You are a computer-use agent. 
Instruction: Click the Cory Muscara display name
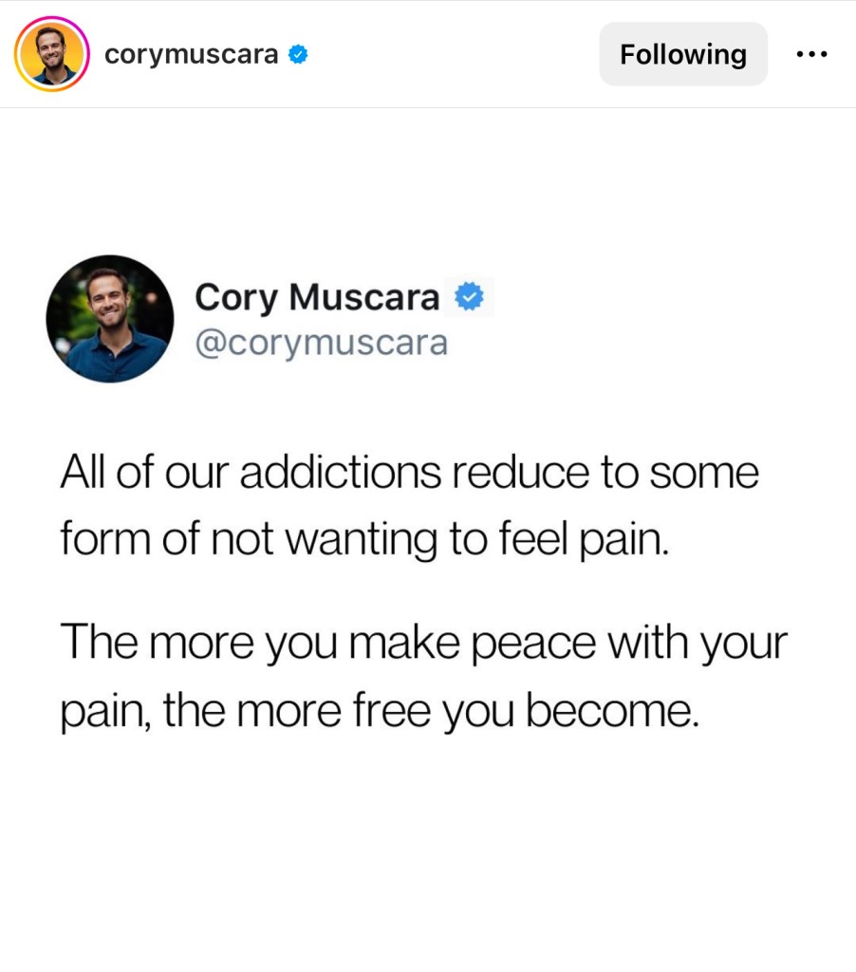(x=317, y=297)
